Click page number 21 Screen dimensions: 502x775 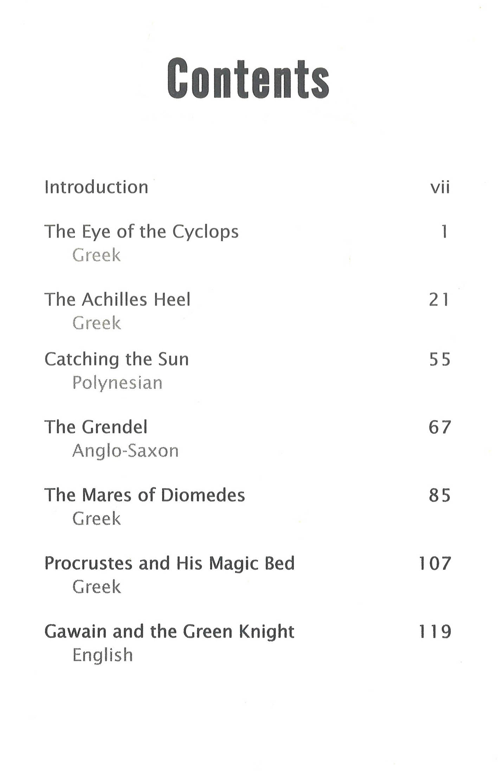click(x=439, y=300)
